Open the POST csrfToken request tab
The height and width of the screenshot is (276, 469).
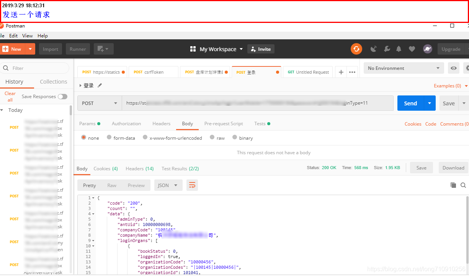154,72
